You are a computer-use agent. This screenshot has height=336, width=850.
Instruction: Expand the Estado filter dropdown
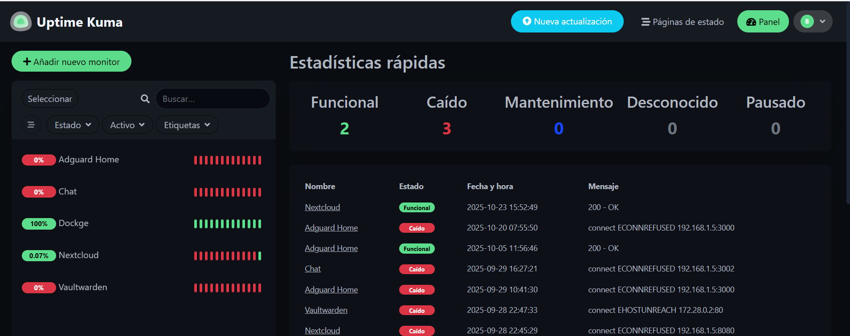(73, 125)
